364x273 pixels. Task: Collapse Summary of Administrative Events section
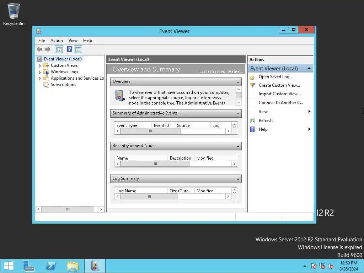pos(238,113)
